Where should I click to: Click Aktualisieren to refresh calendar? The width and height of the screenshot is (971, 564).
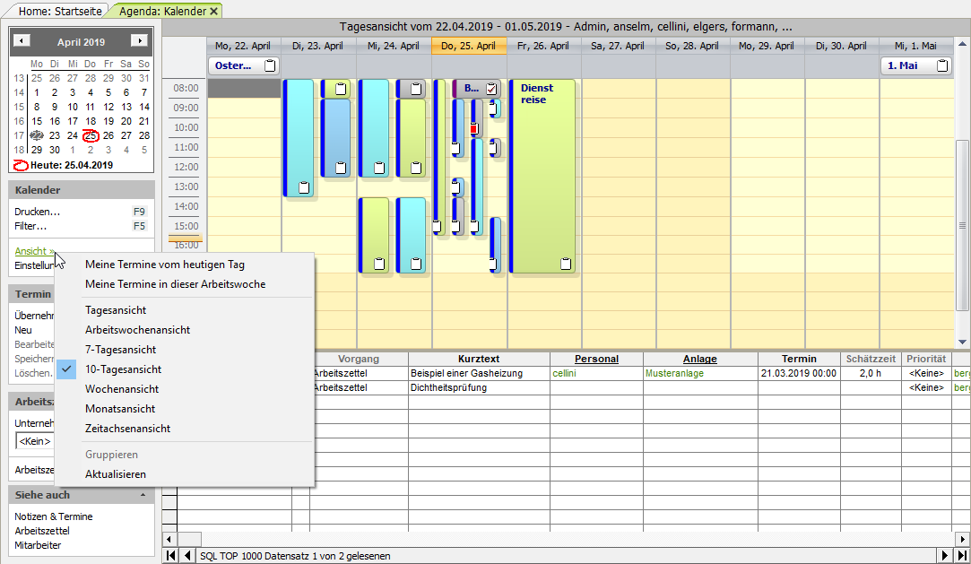pyautogui.click(x=115, y=474)
